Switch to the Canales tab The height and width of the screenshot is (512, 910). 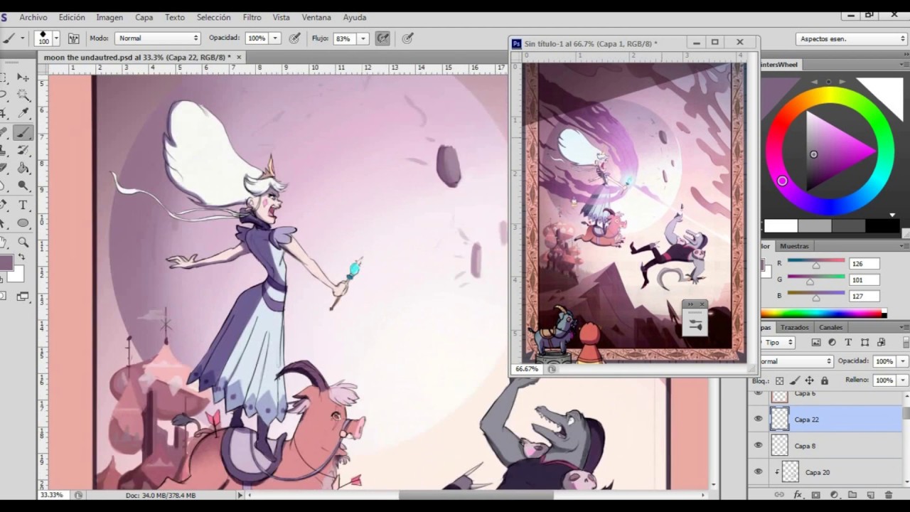point(831,327)
